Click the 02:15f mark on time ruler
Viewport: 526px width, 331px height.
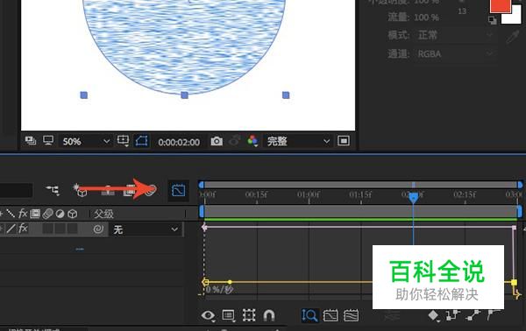pyautogui.click(x=465, y=194)
